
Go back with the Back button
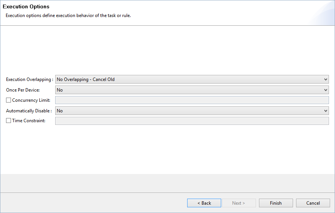pos(204,203)
